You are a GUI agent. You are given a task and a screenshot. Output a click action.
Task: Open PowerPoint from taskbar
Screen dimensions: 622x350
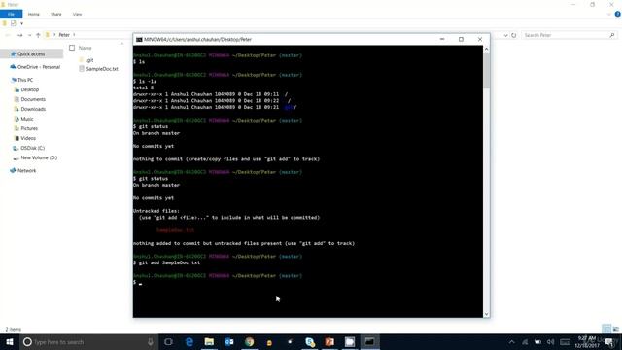(x=329, y=341)
